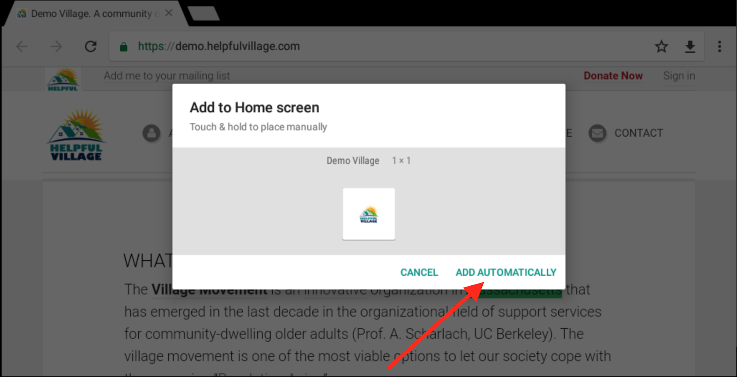
Task: Click CANCEL in the dialog
Action: pyautogui.click(x=419, y=273)
